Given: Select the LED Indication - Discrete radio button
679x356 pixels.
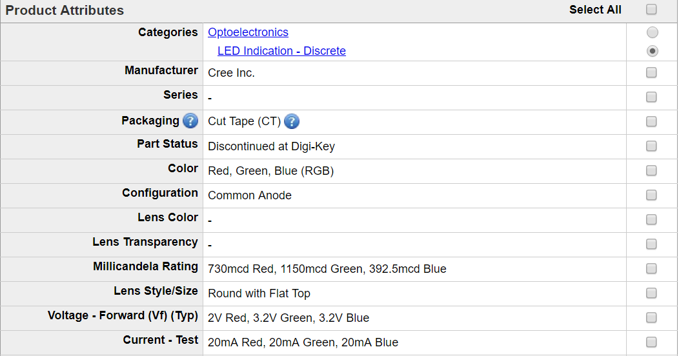Looking at the screenshot, I should pyautogui.click(x=652, y=50).
